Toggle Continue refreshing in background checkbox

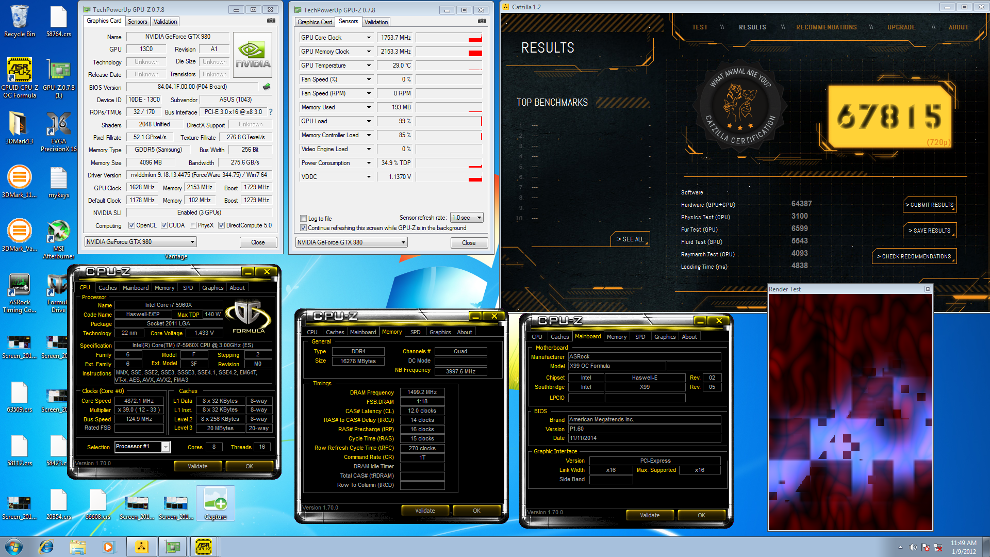tap(304, 228)
